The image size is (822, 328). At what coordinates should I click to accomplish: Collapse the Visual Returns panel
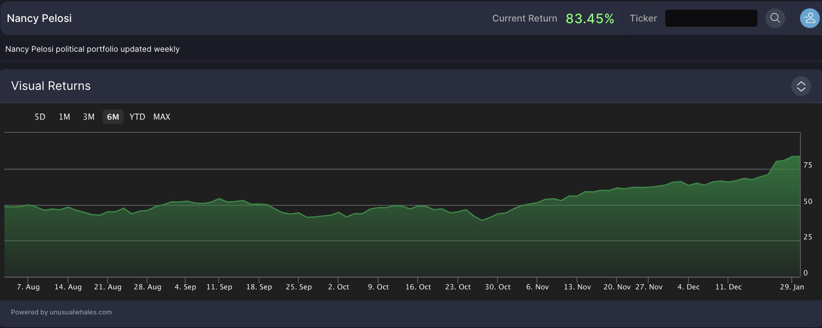[801, 86]
